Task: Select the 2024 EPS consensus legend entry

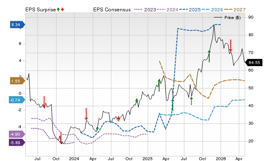Action: 167,10
